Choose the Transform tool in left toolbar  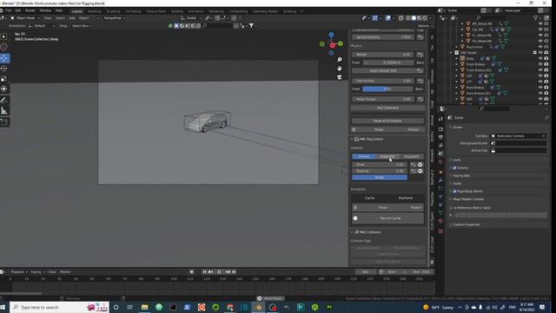coord(4,89)
